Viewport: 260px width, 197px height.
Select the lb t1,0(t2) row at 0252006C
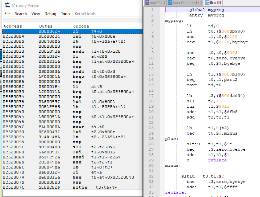pyautogui.click(x=72, y=167)
